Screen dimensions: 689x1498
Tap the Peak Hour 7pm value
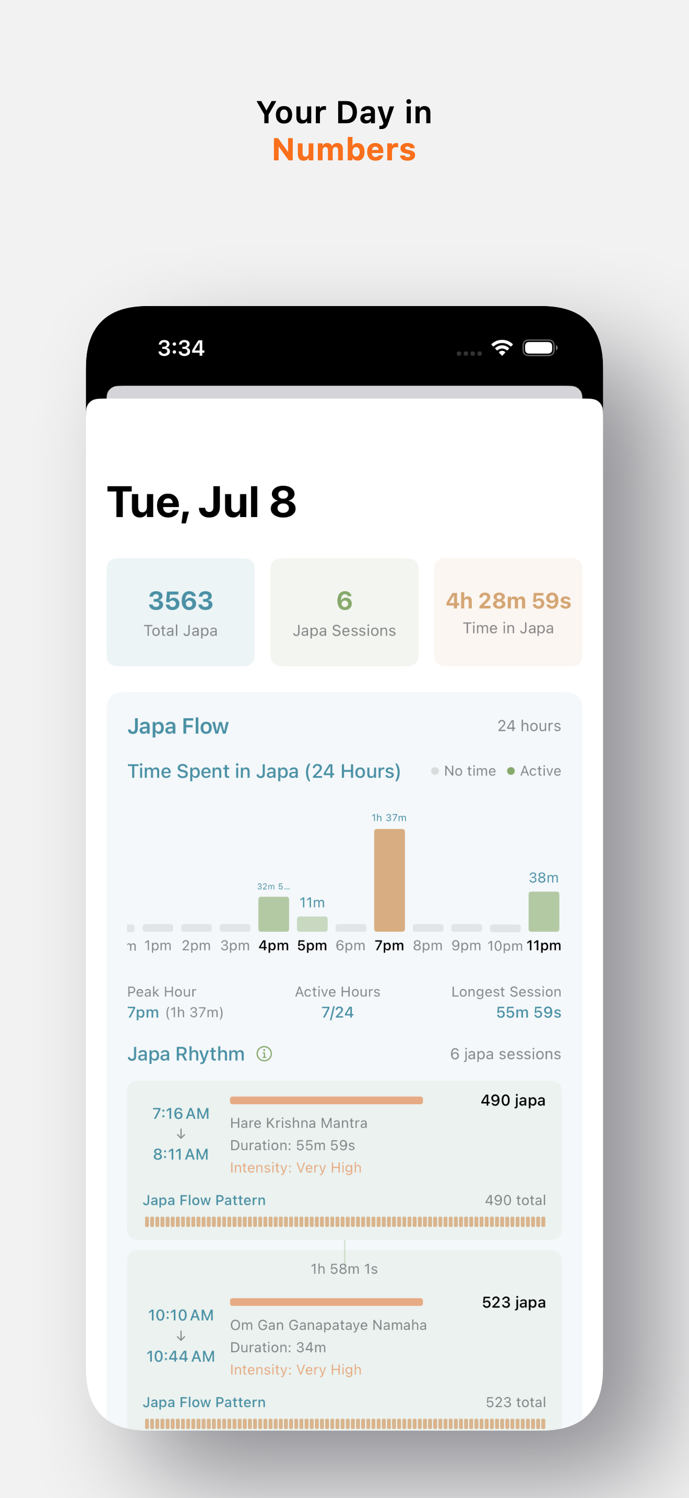coord(143,1012)
